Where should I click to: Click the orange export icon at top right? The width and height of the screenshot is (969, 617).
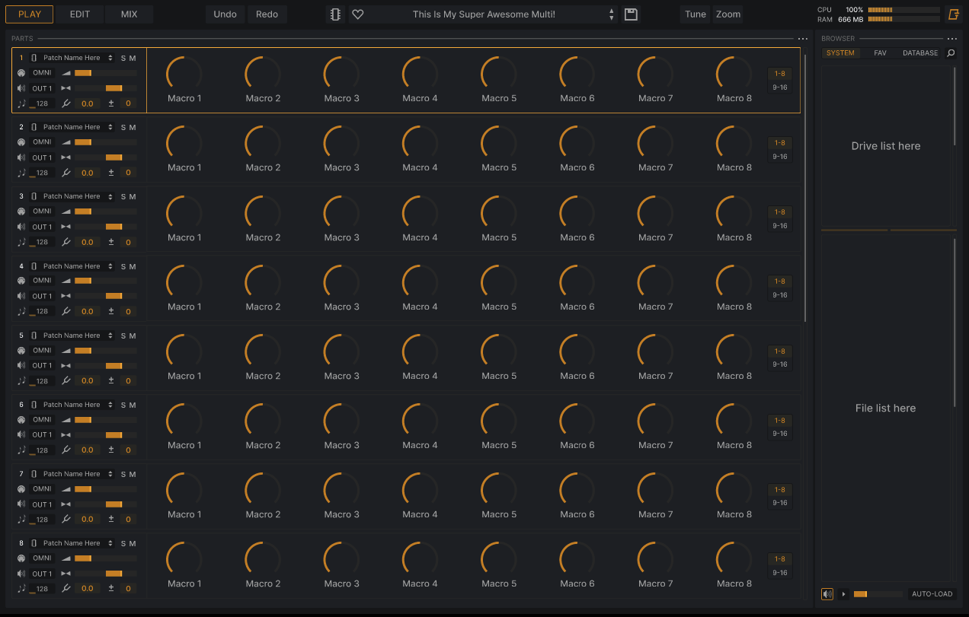click(x=953, y=14)
